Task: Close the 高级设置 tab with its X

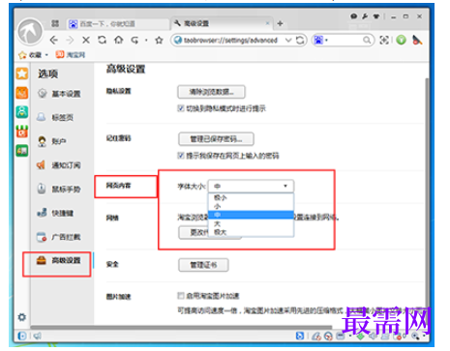Action: pyautogui.click(x=267, y=23)
